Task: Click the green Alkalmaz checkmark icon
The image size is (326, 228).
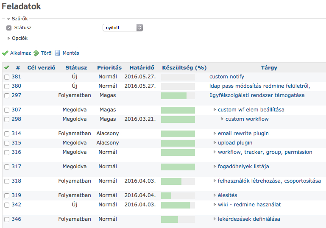Action: pos(5,53)
